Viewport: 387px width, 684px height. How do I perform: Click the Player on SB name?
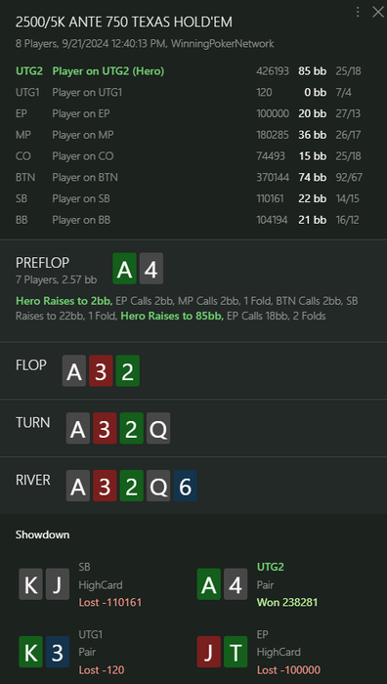coord(81,199)
